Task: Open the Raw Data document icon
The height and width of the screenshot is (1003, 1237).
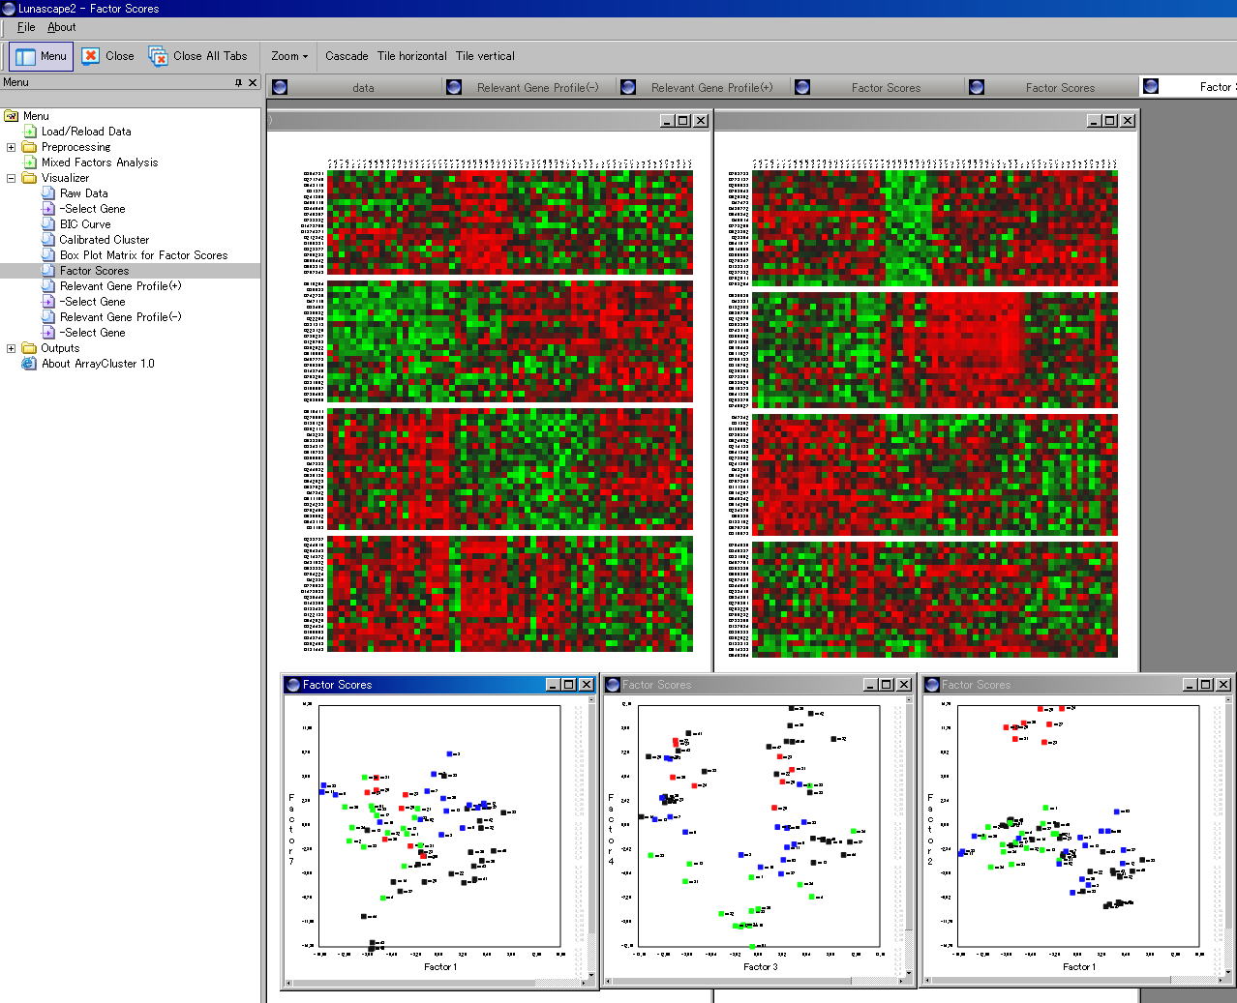Action: click(48, 193)
